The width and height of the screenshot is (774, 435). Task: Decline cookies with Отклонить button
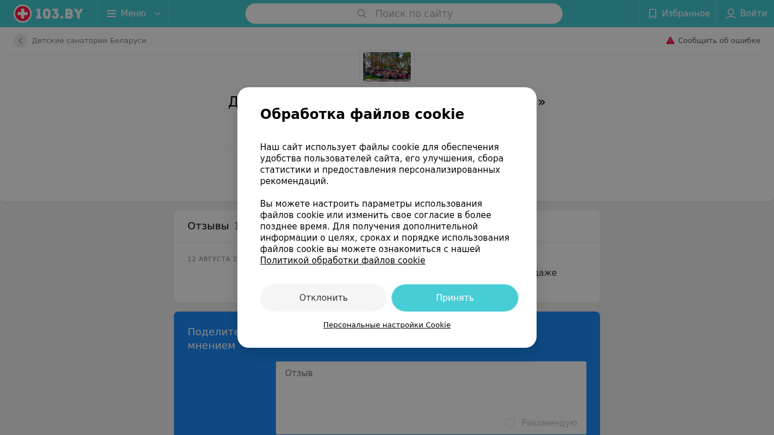click(x=324, y=298)
